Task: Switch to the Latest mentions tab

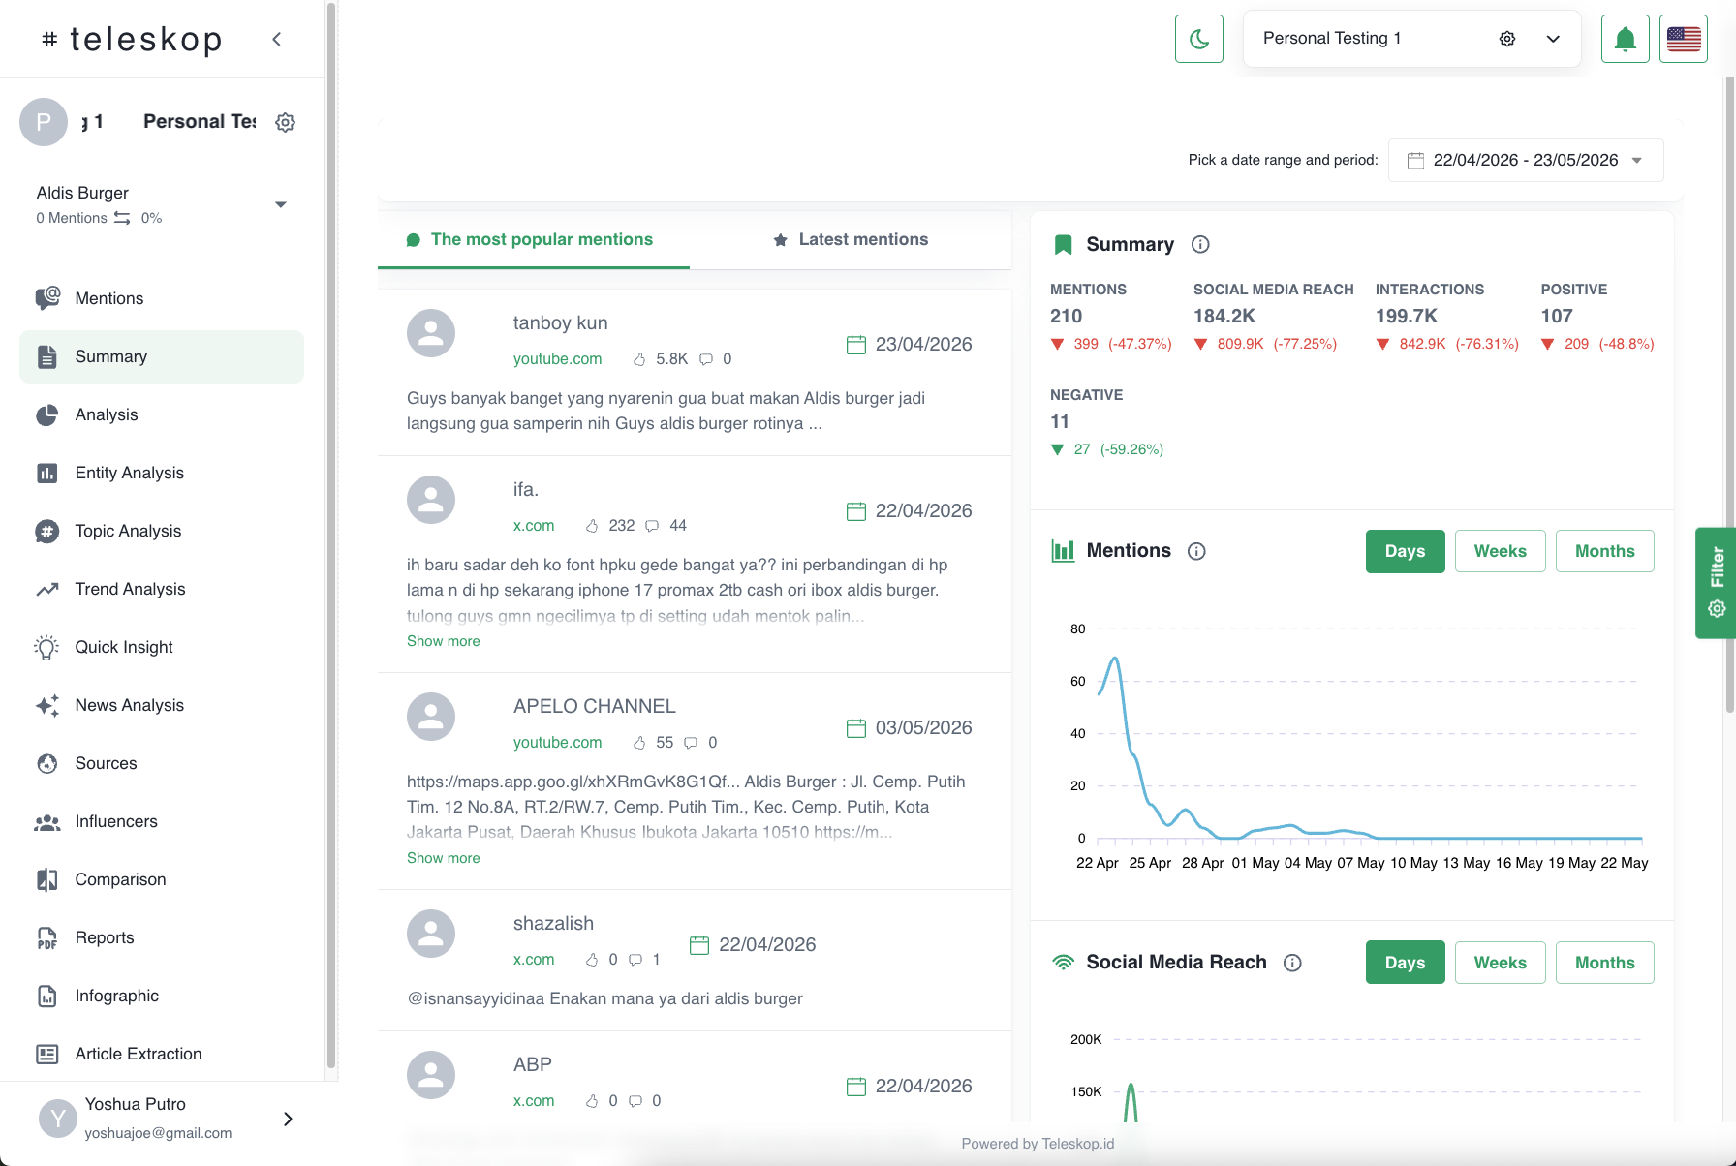Action: (851, 239)
